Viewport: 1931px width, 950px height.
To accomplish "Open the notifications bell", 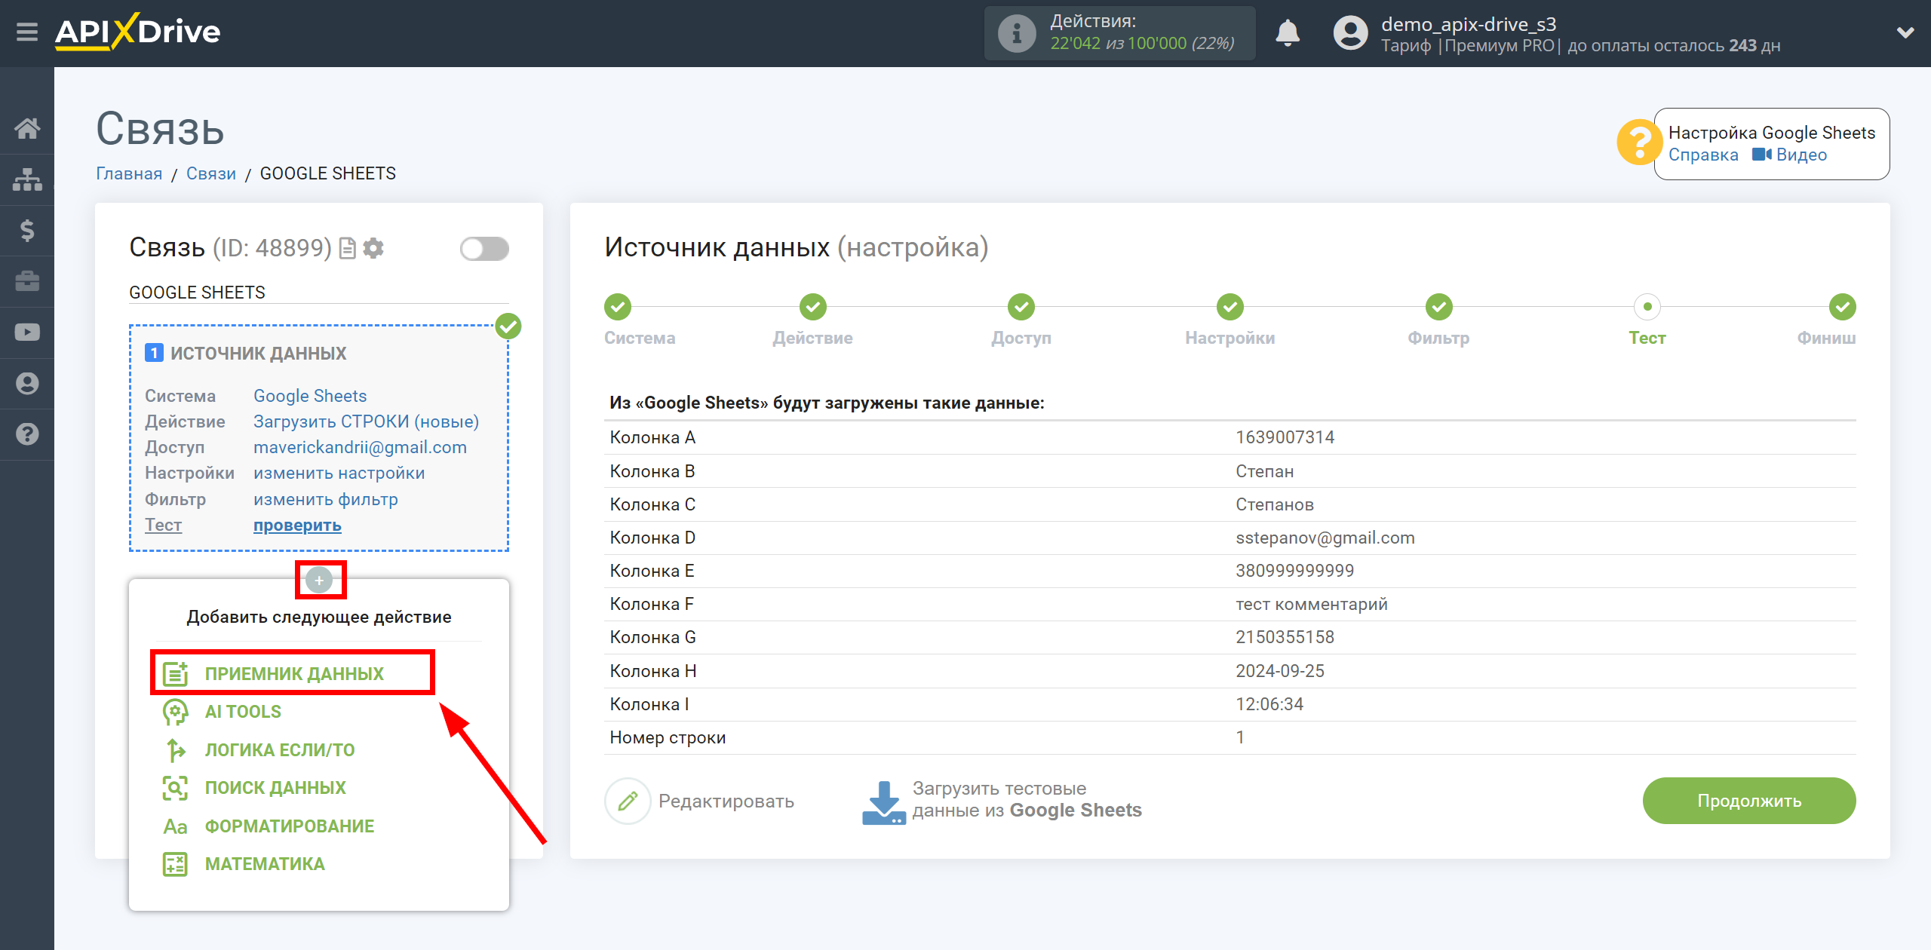I will click(1288, 33).
